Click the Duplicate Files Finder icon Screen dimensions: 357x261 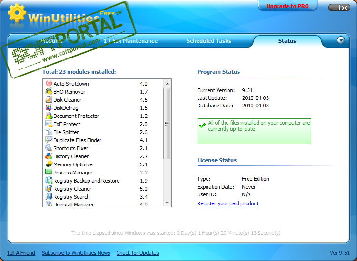coord(49,140)
